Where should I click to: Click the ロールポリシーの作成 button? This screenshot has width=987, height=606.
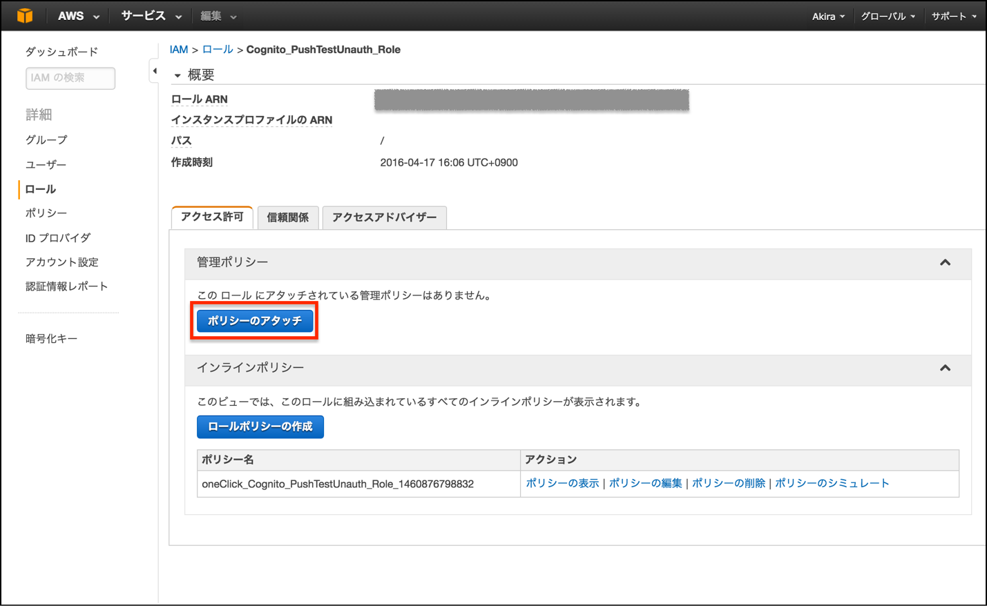(x=260, y=427)
